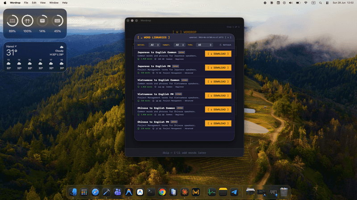The height and width of the screenshot is (200, 357).
Task: Open the File menu
Action: pos(26,3)
